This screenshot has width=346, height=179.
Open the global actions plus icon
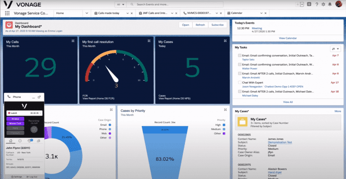click(x=309, y=4)
